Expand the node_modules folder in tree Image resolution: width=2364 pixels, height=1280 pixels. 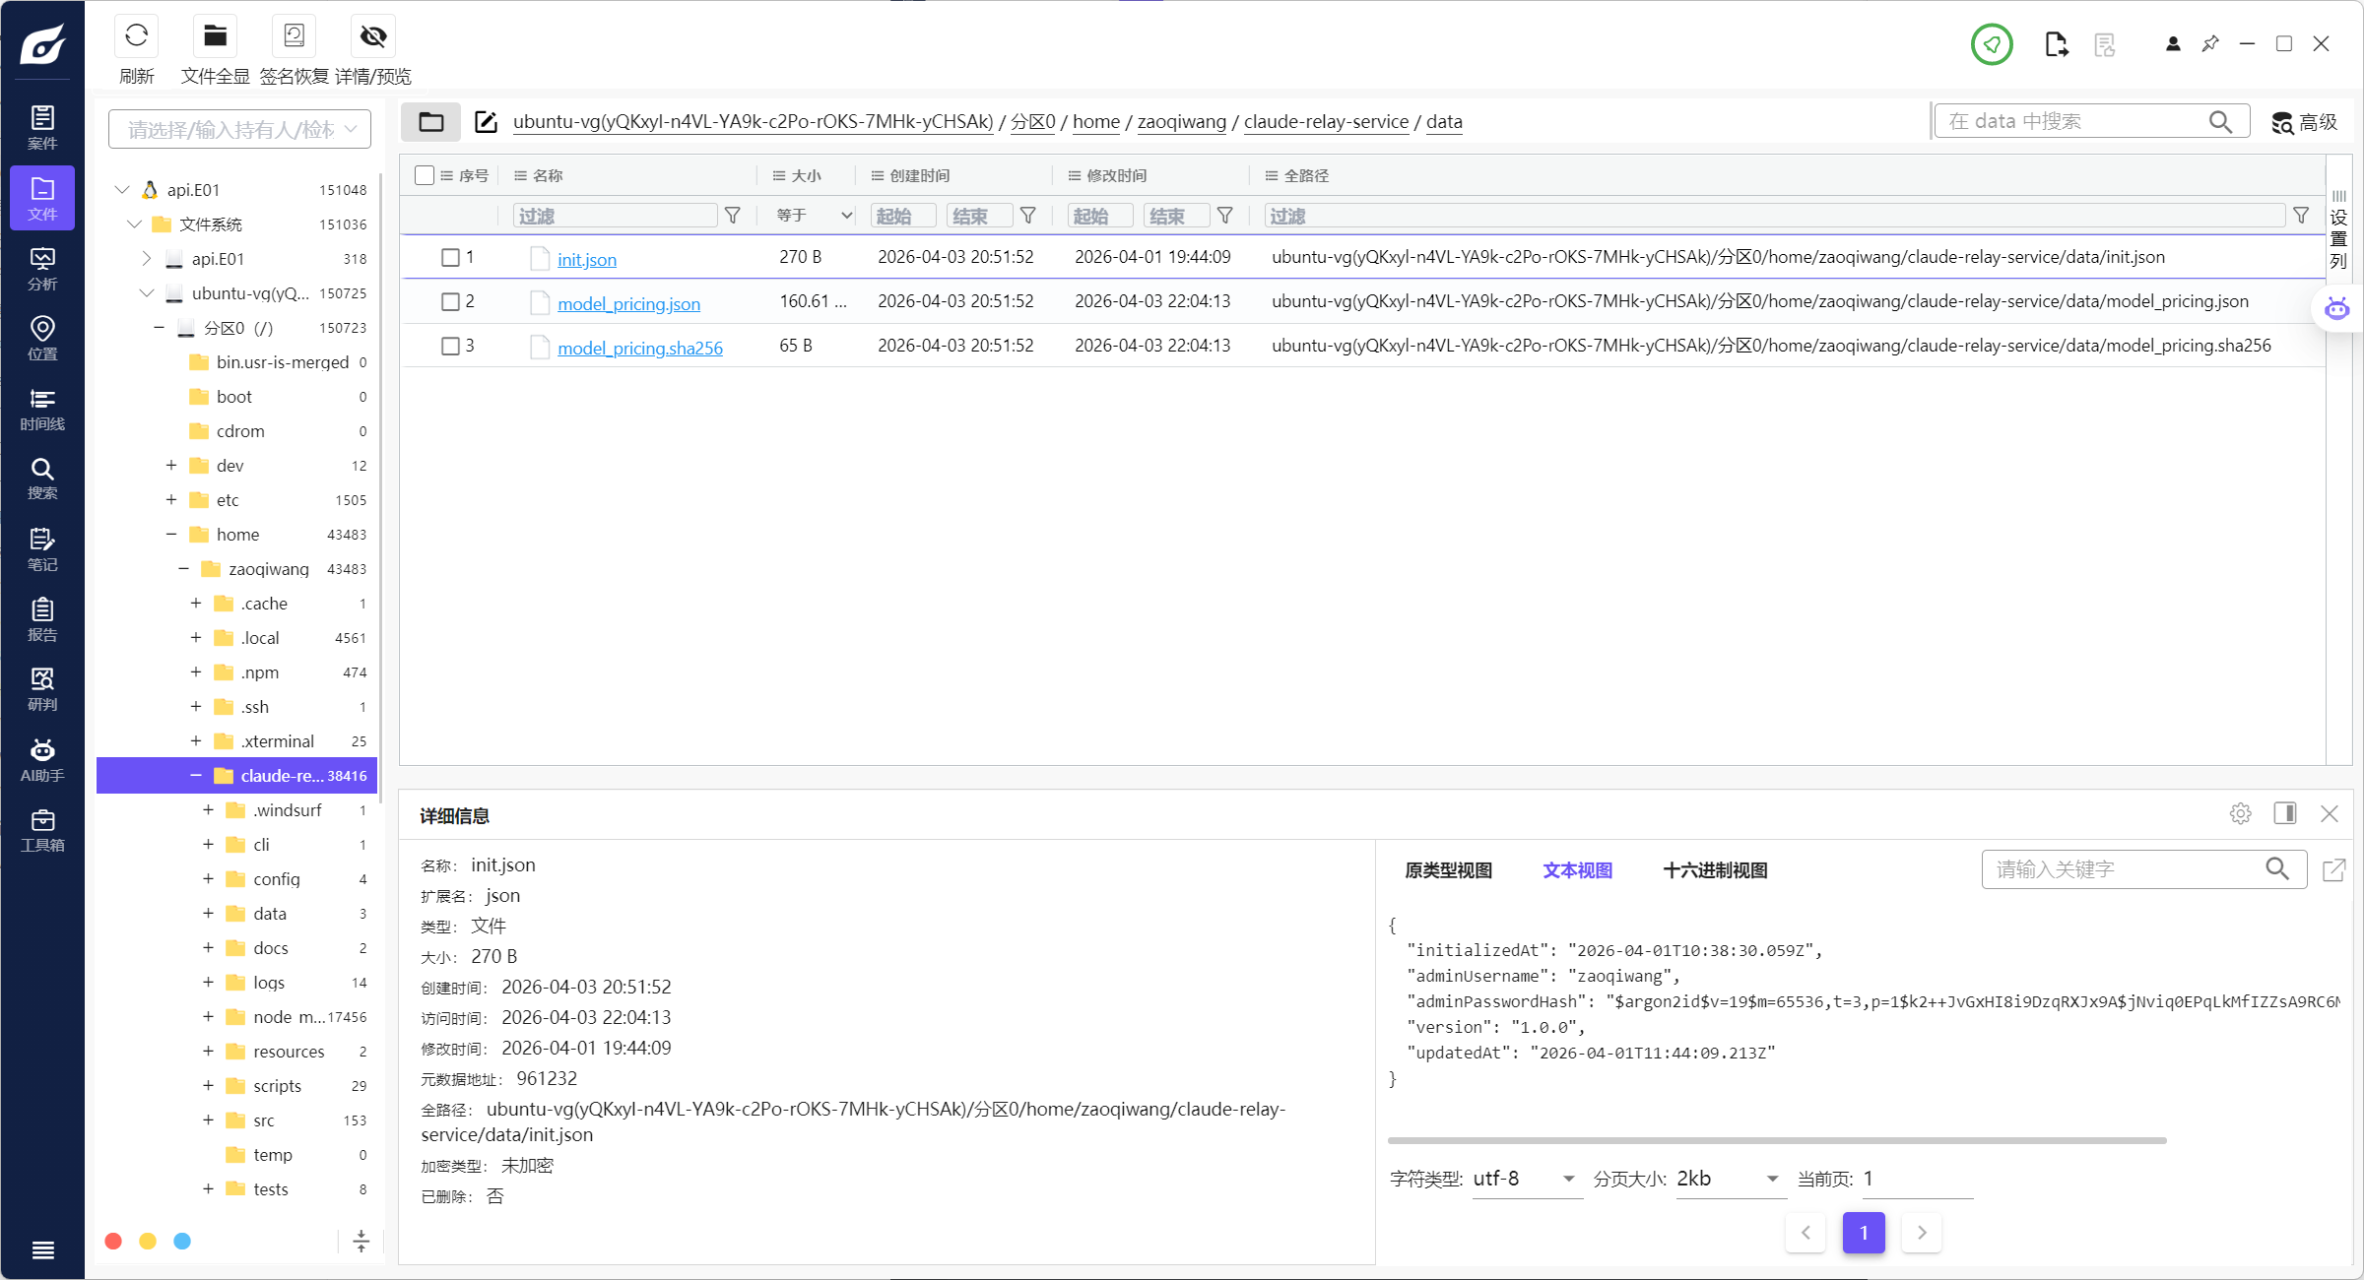[208, 1017]
